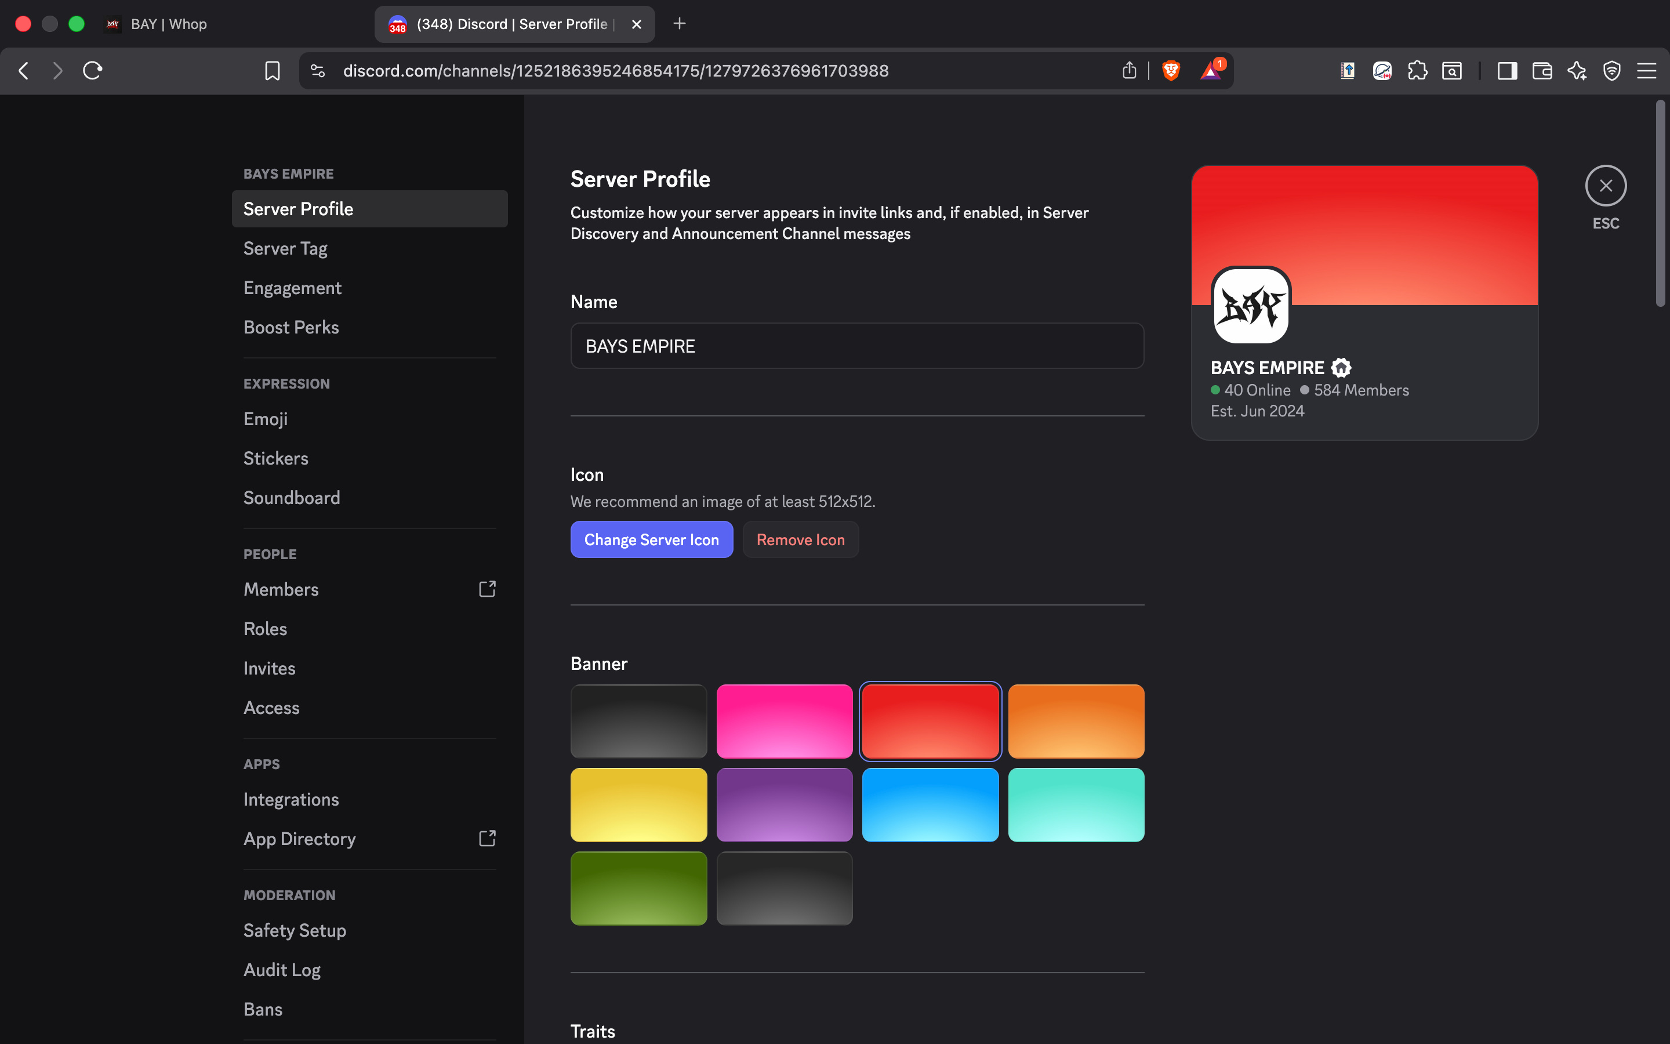This screenshot has height=1044, width=1670.
Task: Click the magnifier window icon after the puzzle piece
Action: click(1452, 70)
